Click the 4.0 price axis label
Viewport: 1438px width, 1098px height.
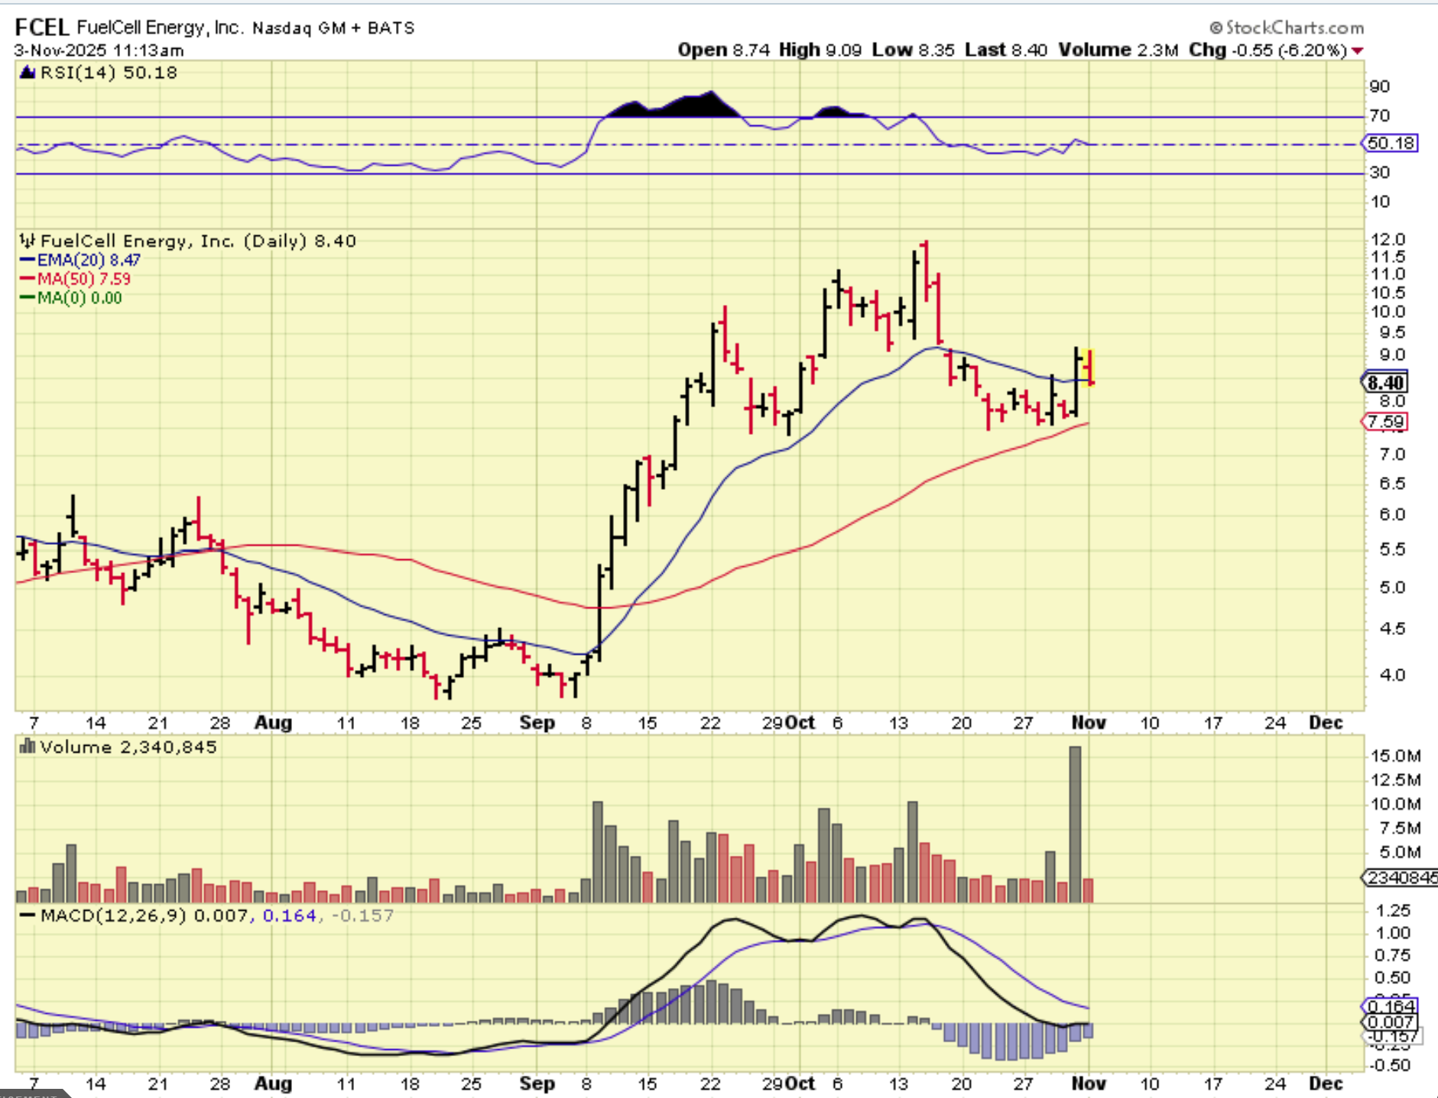1391,675
